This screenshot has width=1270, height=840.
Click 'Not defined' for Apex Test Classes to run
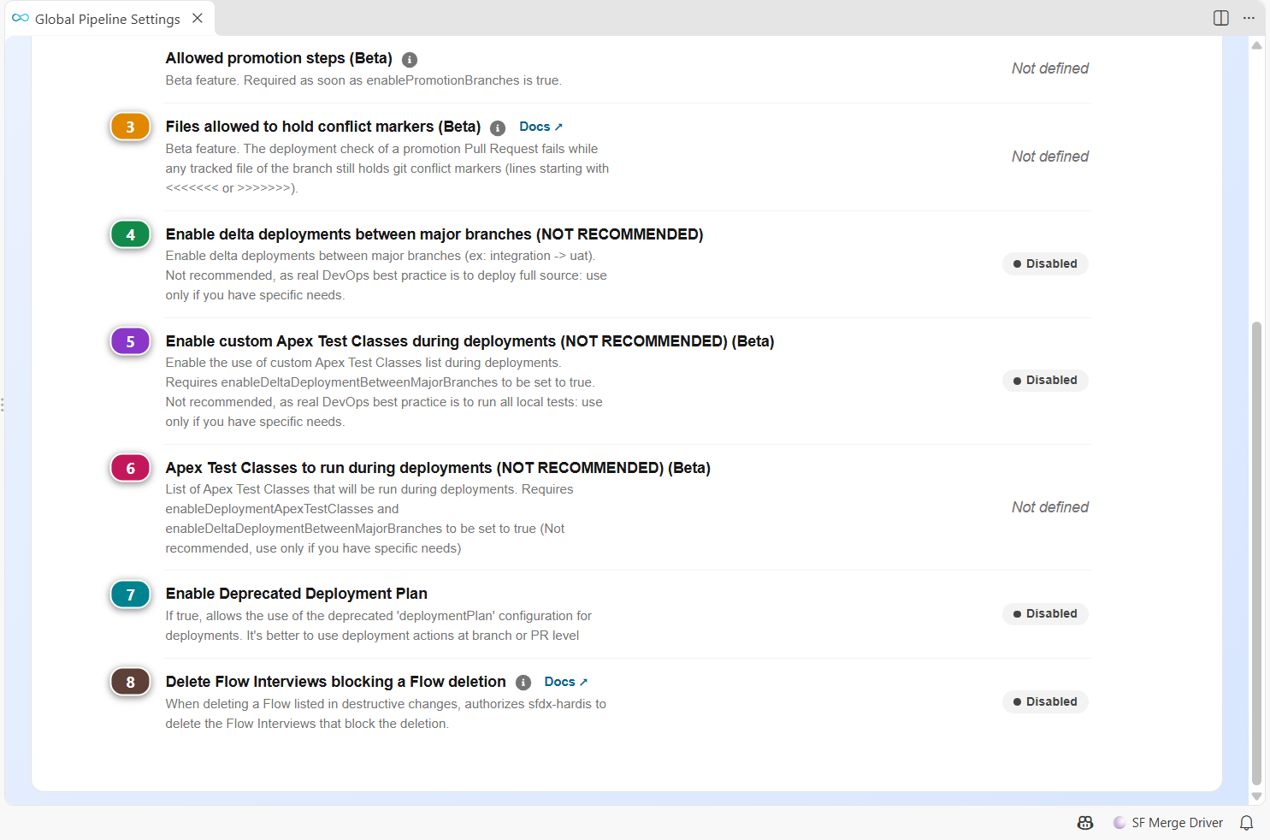[1050, 507]
